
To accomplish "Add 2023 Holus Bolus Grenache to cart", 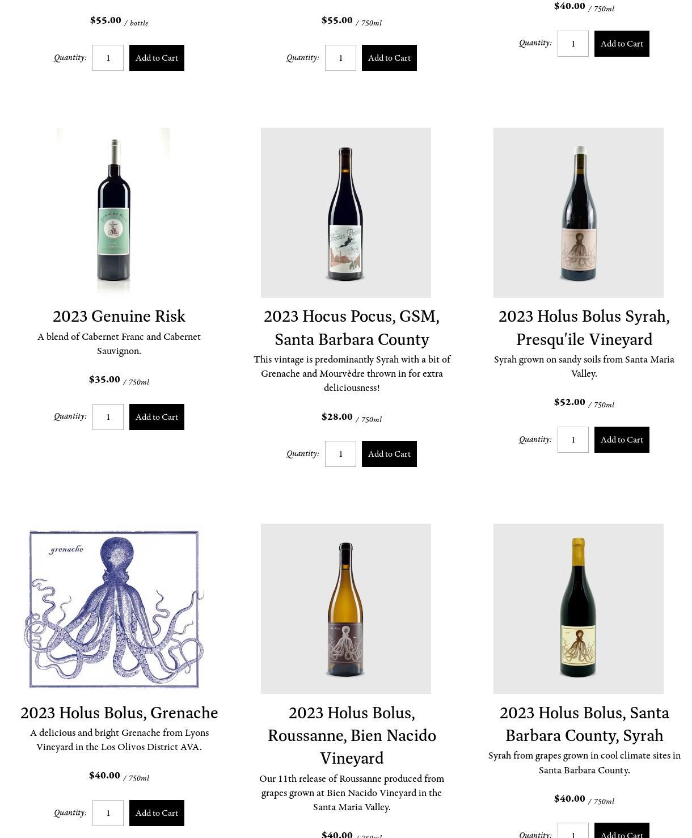I will [x=157, y=813].
